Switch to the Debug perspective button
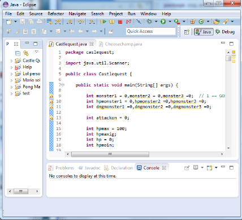Screen dimensions: 242x220 (225, 32)
